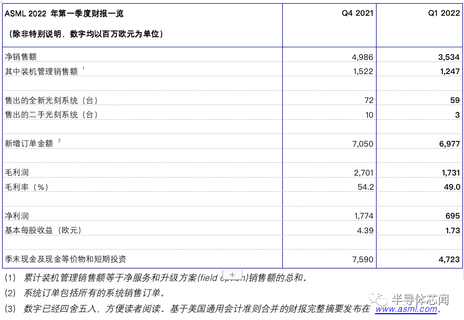This screenshot has width=464, height=320.
Task: Click the '净销售额' row label
Action: tap(21, 57)
